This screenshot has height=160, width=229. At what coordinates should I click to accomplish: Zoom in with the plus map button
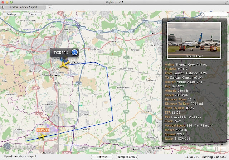click(211, 150)
